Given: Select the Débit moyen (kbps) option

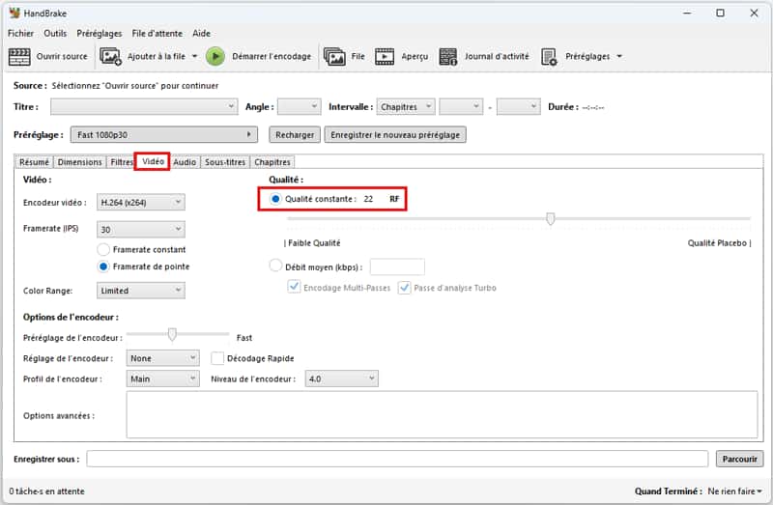Looking at the screenshot, I should [275, 266].
